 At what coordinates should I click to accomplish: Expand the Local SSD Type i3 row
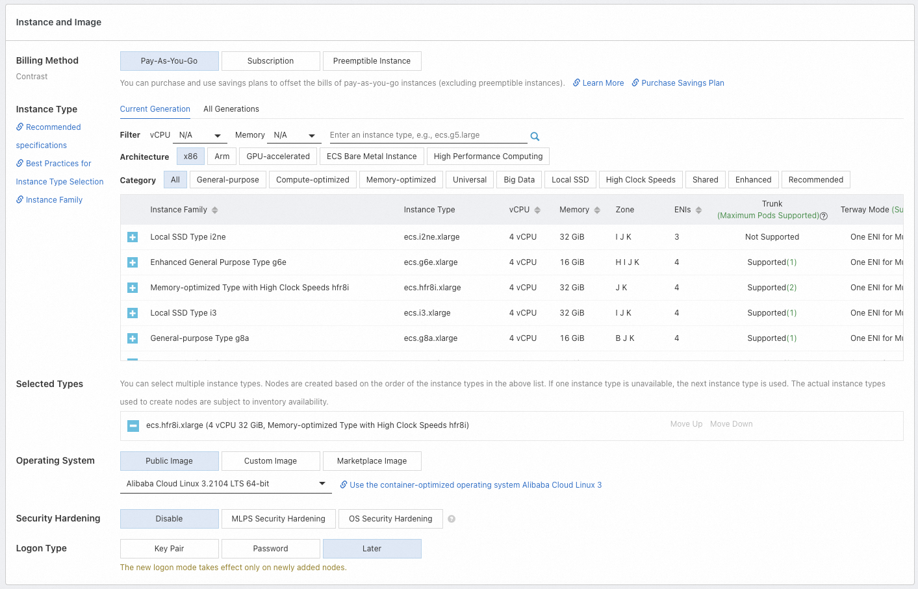point(133,313)
